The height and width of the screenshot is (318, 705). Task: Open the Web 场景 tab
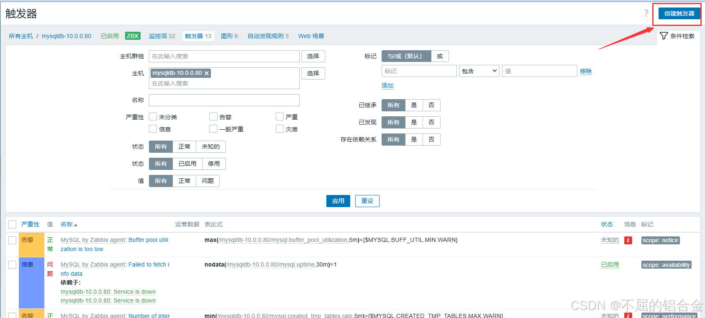pyautogui.click(x=311, y=36)
